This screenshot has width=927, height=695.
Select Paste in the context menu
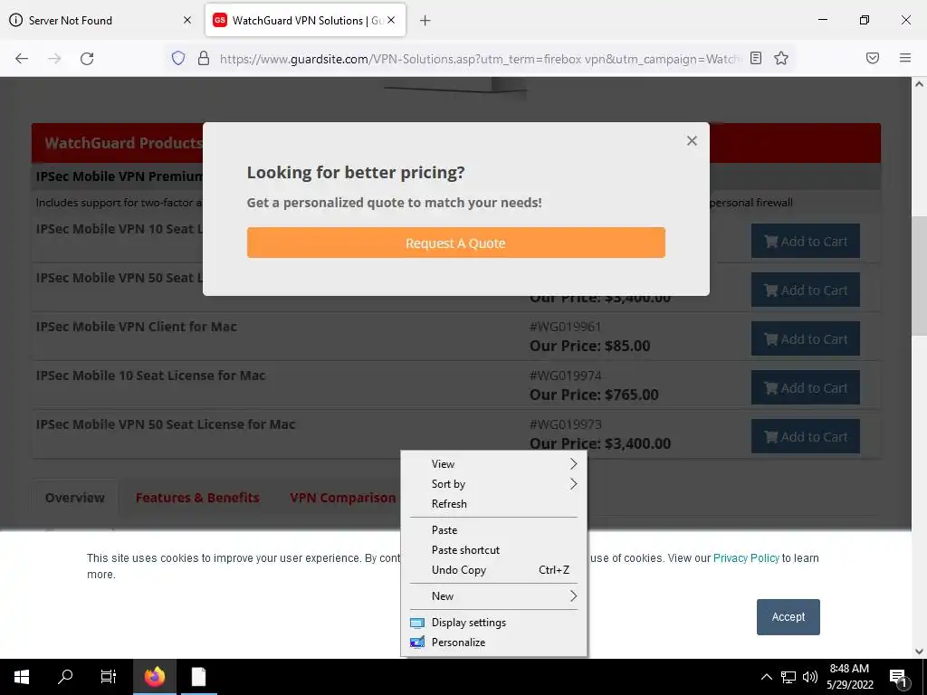click(x=493, y=530)
